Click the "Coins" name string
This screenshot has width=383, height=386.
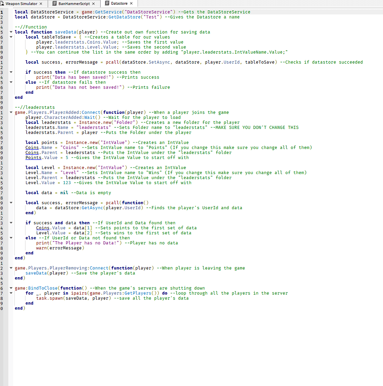click(x=70, y=147)
